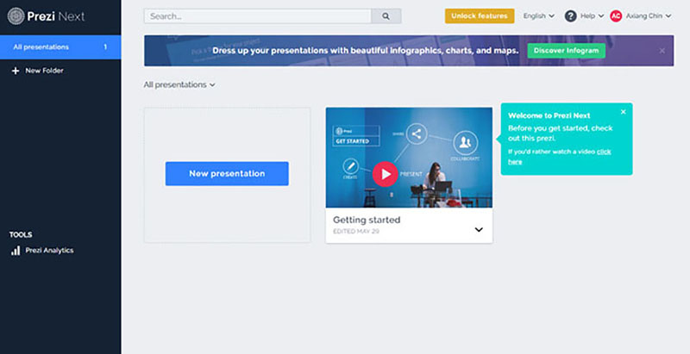
Task: Open All presentations in the sidebar
Action: [60, 47]
